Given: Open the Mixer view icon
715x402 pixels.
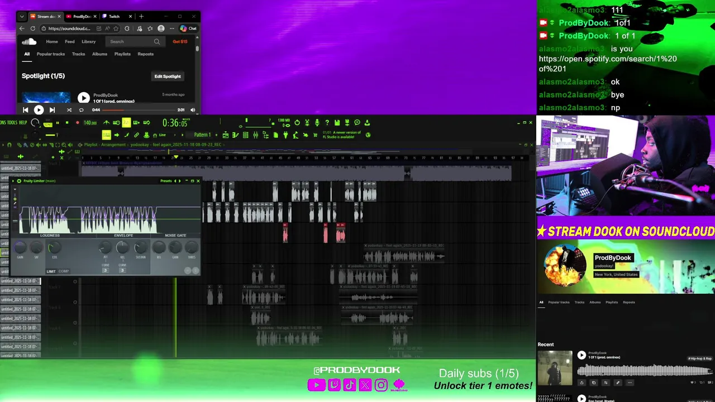Looking at the screenshot, I should click(255, 135).
